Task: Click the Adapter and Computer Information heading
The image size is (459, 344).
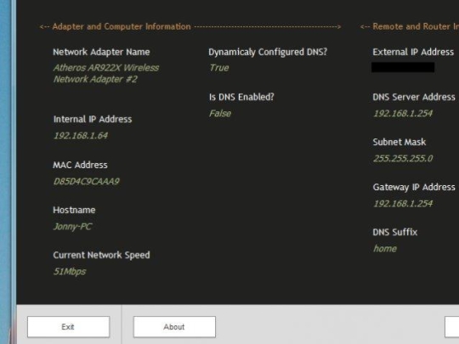Action: (122, 26)
